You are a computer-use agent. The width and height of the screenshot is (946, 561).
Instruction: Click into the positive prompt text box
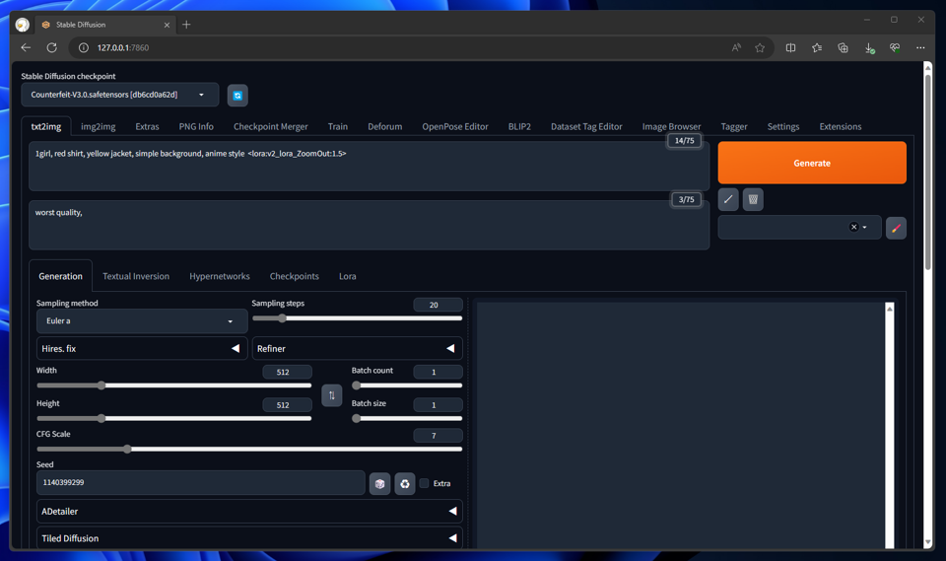(369, 167)
